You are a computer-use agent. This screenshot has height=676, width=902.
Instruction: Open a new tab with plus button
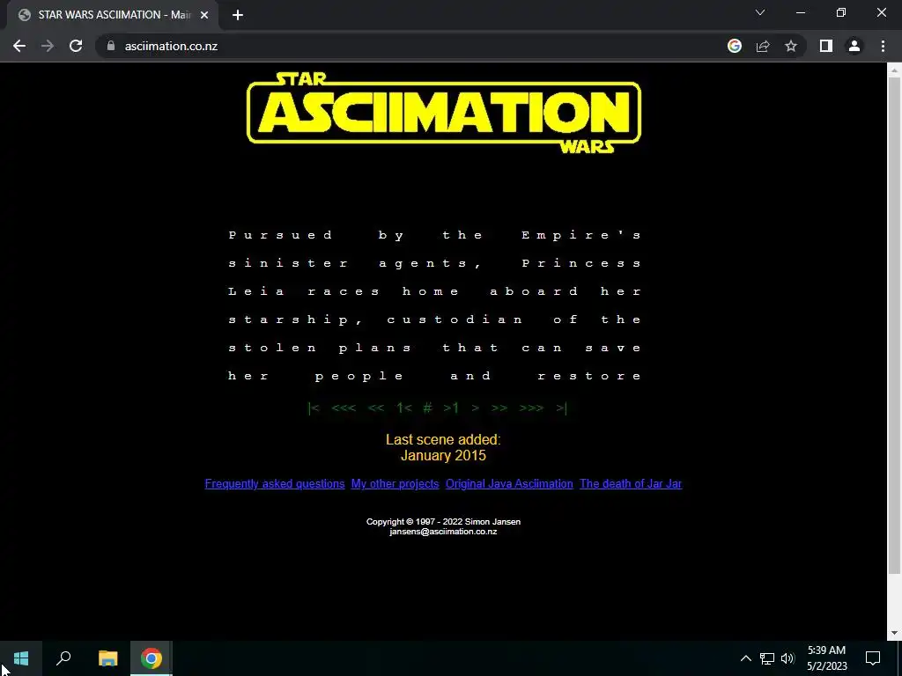(x=238, y=15)
